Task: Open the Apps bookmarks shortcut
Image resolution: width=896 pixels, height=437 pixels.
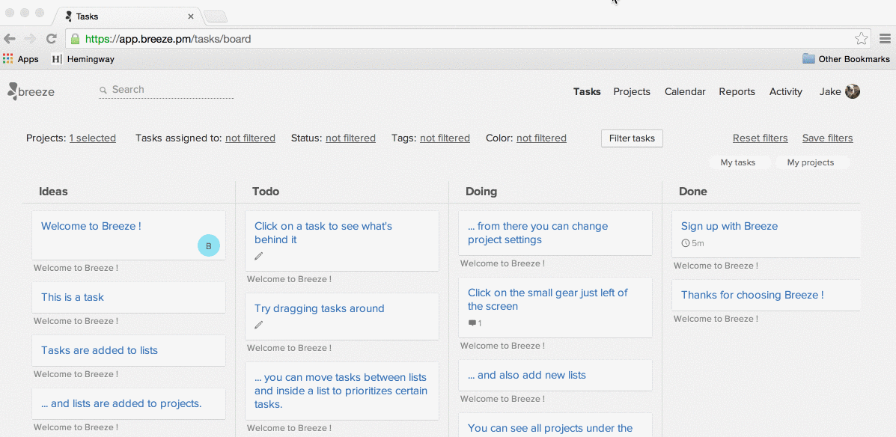Action: tap(20, 59)
